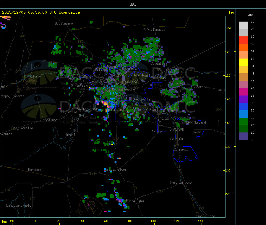The width and height of the screenshot is (266, 225).
Task: Select the magenta 42 dBZ legend swatch
Action: coord(244,92)
